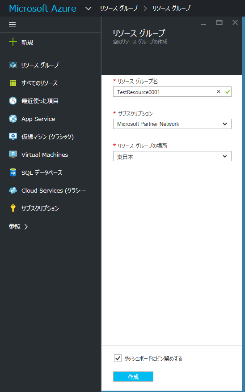Toggle the hamburger menu icon
The width and height of the screenshot is (245, 392).
click(12, 24)
